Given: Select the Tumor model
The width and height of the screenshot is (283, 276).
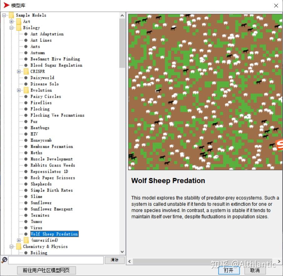Looking at the screenshot, I should pyautogui.click(x=36, y=222).
